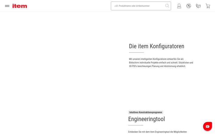This screenshot has width=215, height=134.
Task: Open the contact phone and mail icon
Action: click(198, 6)
